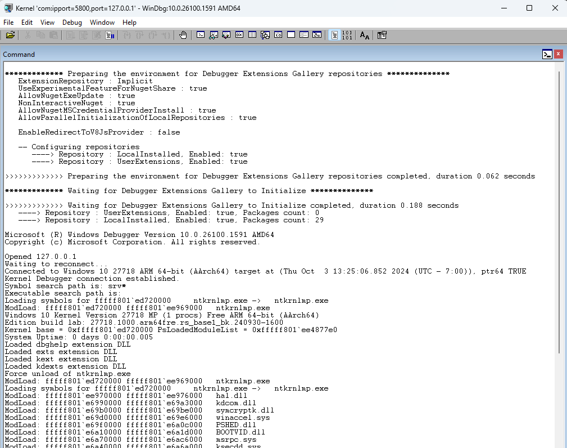Open the Help menu
The width and height of the screenshot is (567, 448).
[x=129, y=23]
